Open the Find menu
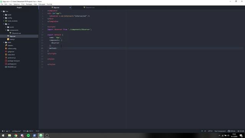Viewport: 245px width, 138px height. (x=23, y=4)
